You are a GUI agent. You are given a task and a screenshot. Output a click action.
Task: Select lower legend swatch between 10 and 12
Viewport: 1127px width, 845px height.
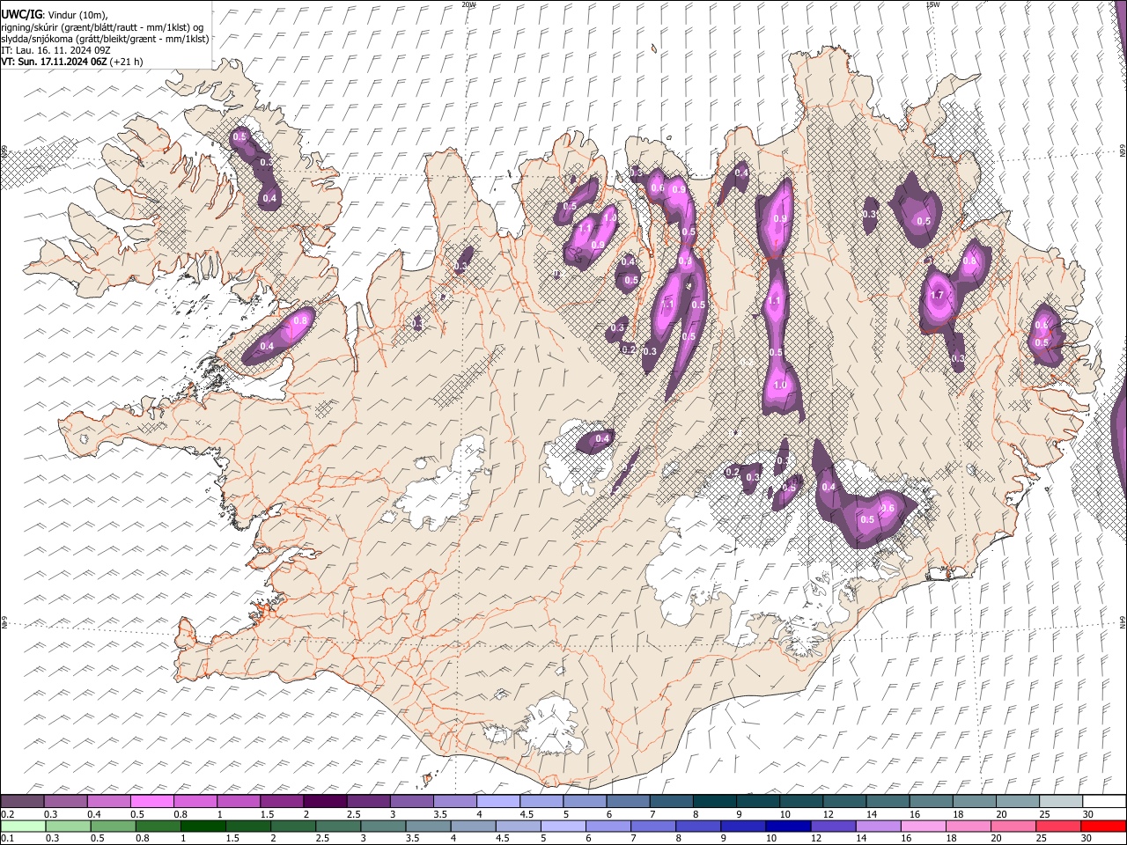coord(790,826)
